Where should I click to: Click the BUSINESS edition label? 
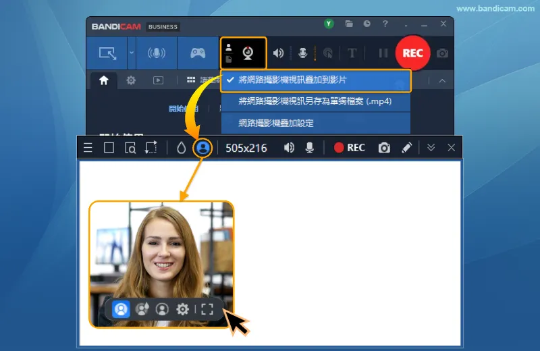[x=163, y=27]
